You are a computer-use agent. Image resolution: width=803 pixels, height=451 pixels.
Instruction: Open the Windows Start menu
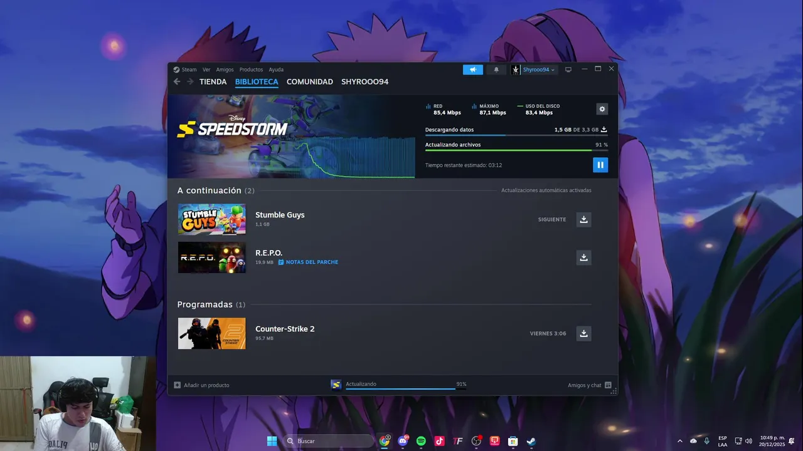click(x=272, y=441)
